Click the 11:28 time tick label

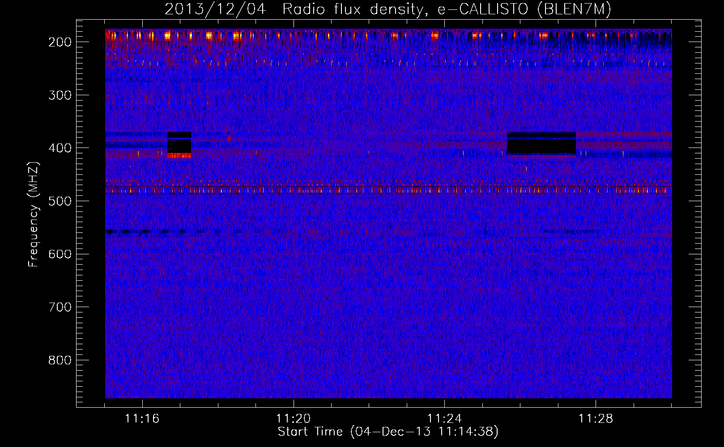click(x=596, y=419)
